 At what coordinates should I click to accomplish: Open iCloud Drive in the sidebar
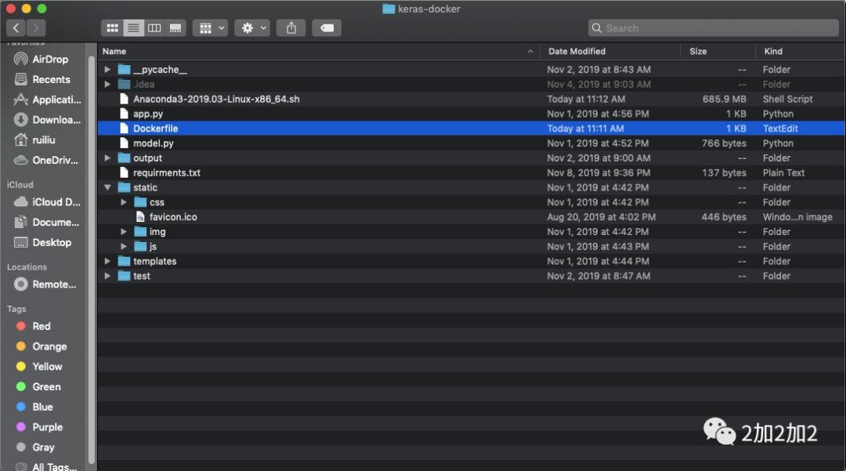click(50, 201)
